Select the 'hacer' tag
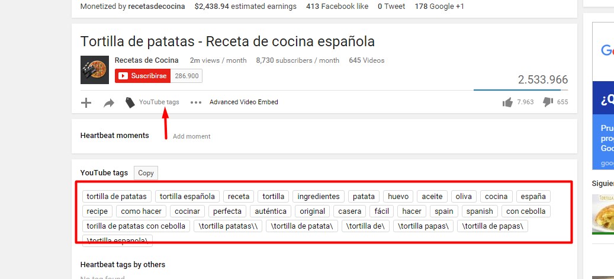Image resolution: width=614 pixels, height=279 pixels. click(x=412, y=211)
